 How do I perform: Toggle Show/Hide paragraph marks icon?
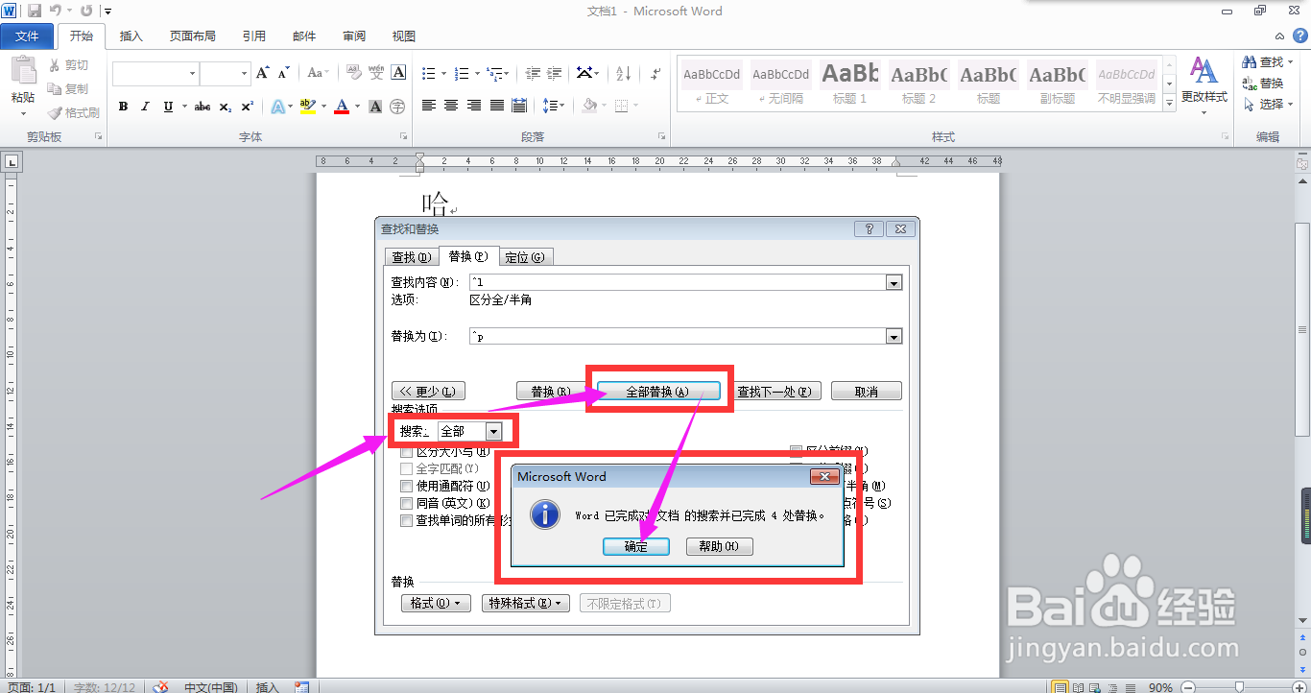655,73
